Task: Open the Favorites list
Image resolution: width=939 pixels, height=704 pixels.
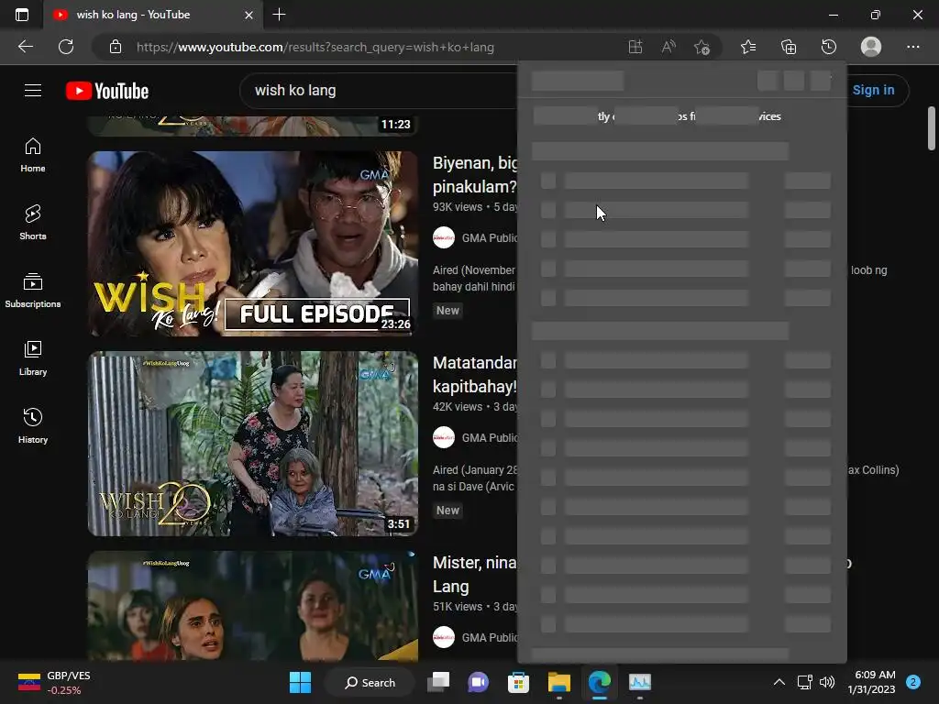Action: (x=748, y=47)
